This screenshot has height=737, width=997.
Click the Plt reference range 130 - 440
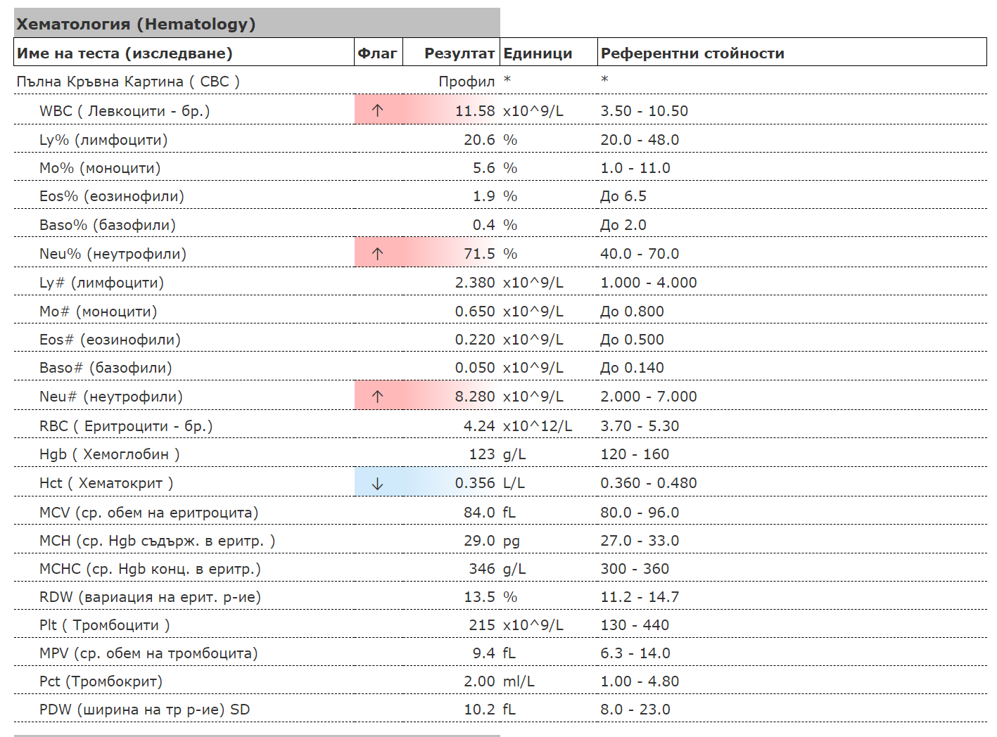coord(635,625)
